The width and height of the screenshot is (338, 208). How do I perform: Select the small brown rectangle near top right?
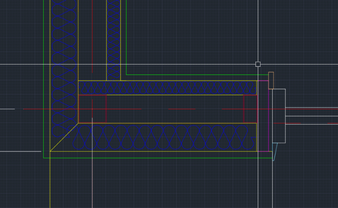[x=271, y=80]
